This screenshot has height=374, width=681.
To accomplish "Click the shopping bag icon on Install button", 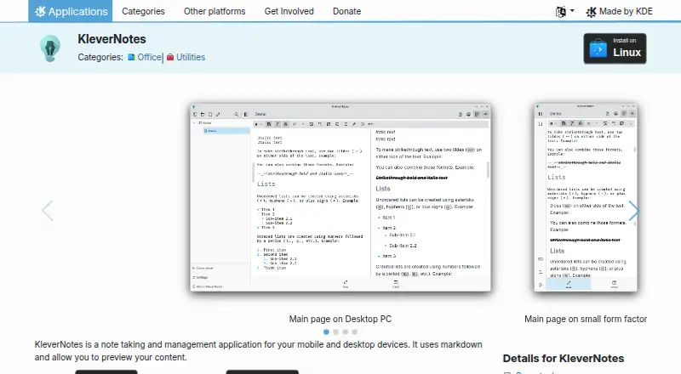I will pyautogui.click(x=598, y=49).
